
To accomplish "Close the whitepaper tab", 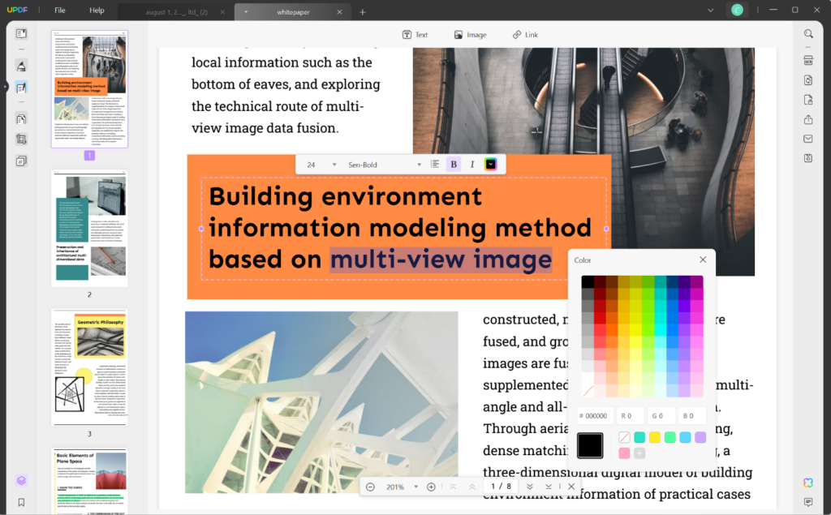I will tap(340, 11).
